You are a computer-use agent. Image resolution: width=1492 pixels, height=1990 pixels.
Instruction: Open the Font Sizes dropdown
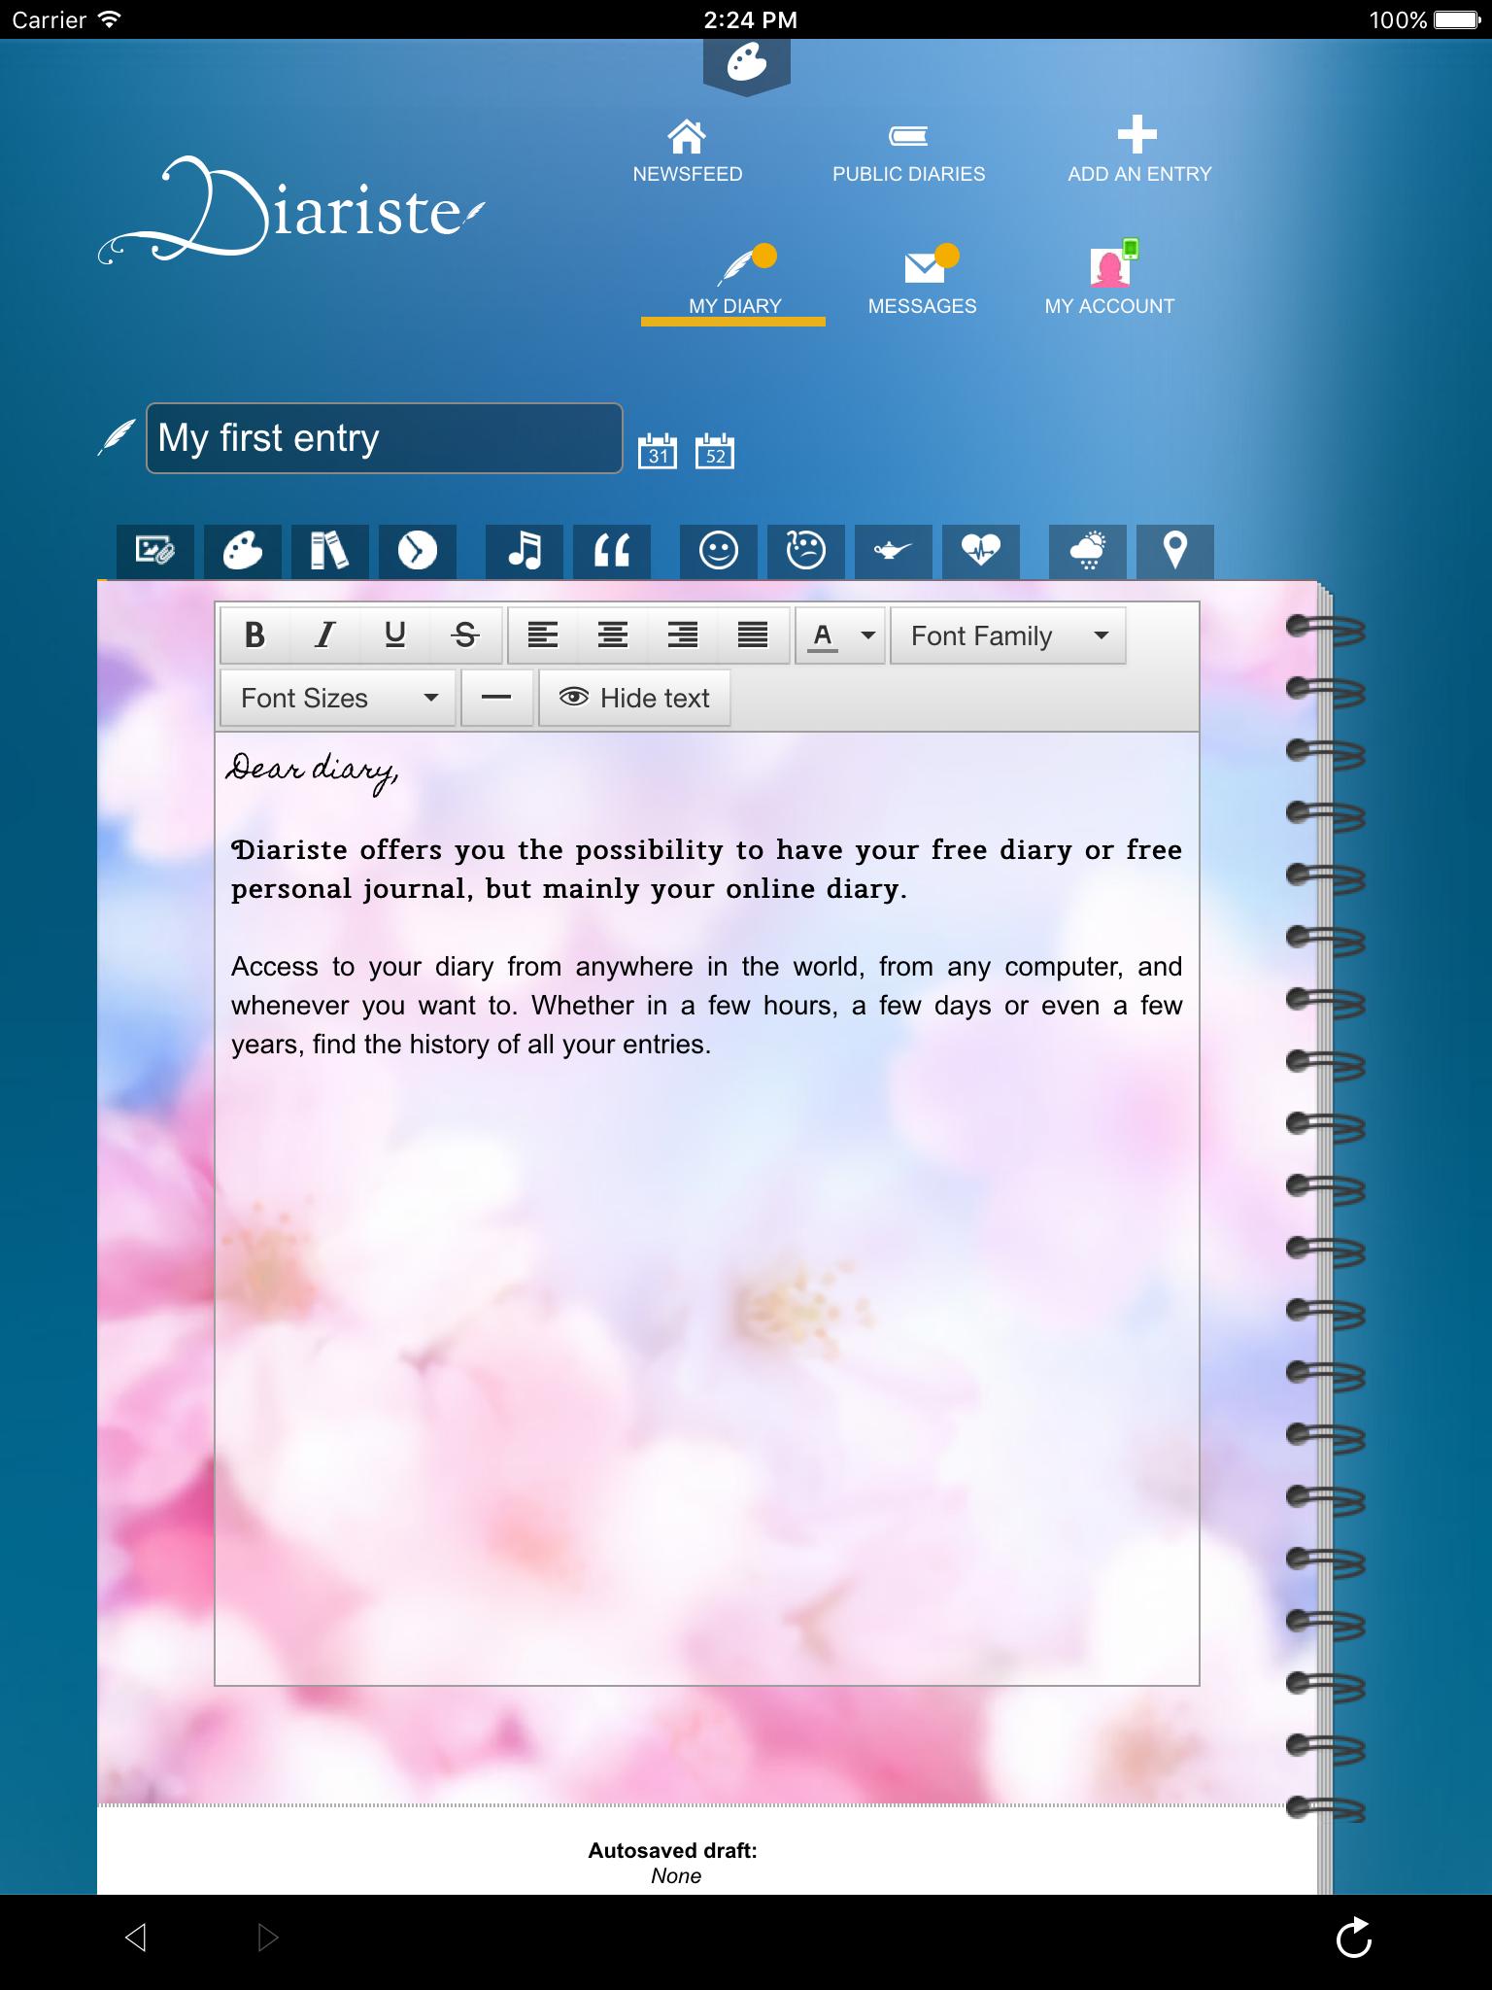[338, 698]
